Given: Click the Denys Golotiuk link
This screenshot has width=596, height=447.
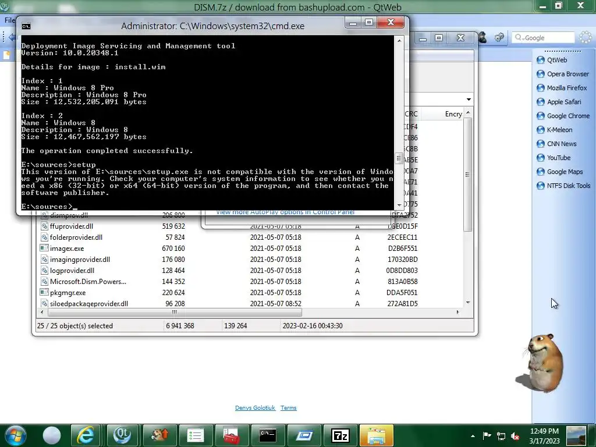Looking at the screenshot, I should click(x=255, y=408).
